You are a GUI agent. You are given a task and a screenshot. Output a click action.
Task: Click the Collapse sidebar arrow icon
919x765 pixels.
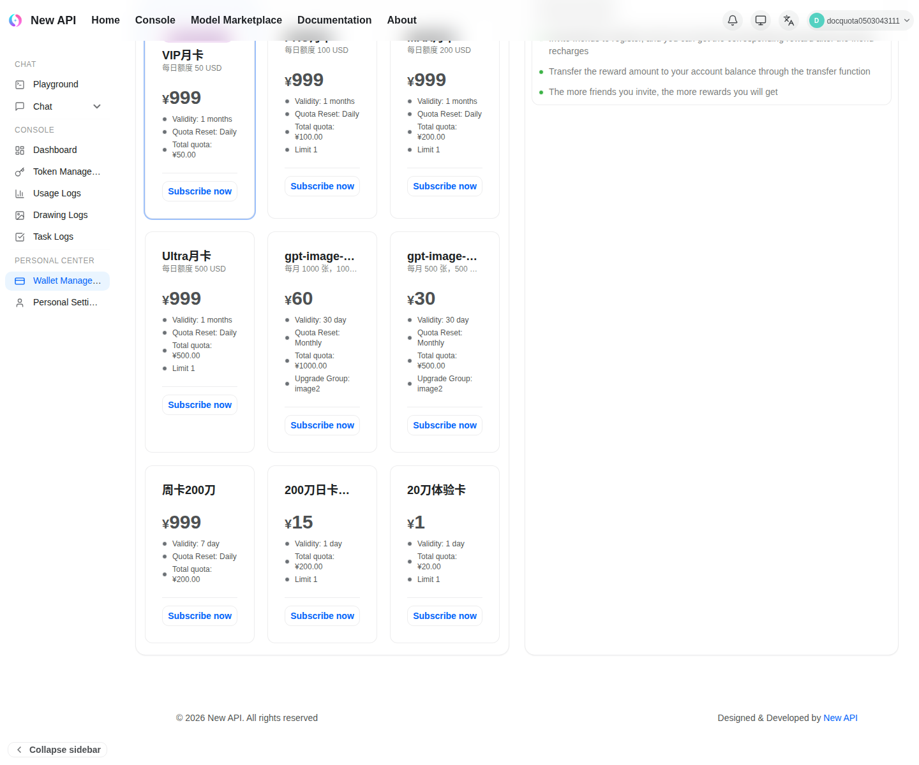(x=19, y=750)
